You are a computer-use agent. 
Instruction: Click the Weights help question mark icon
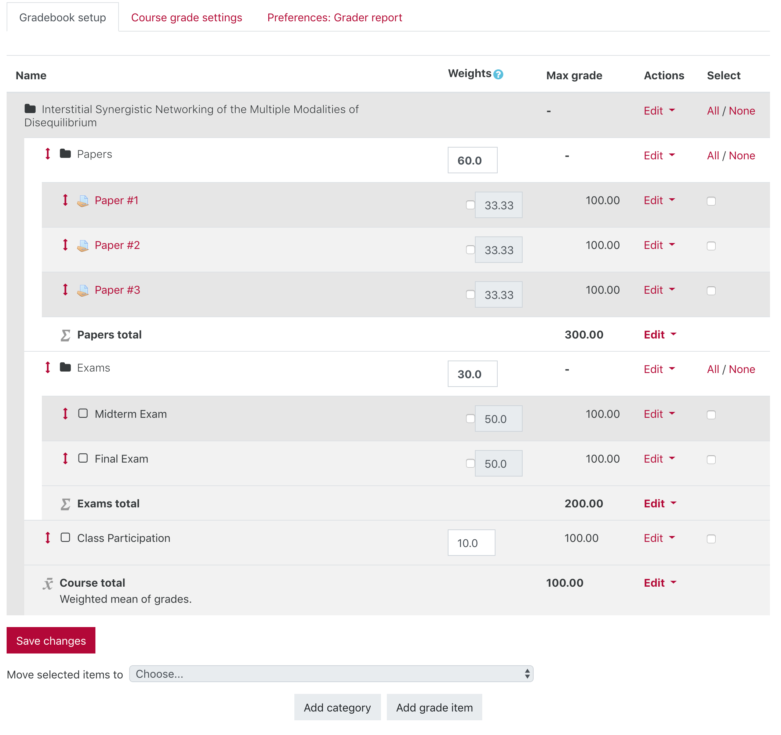498,74
